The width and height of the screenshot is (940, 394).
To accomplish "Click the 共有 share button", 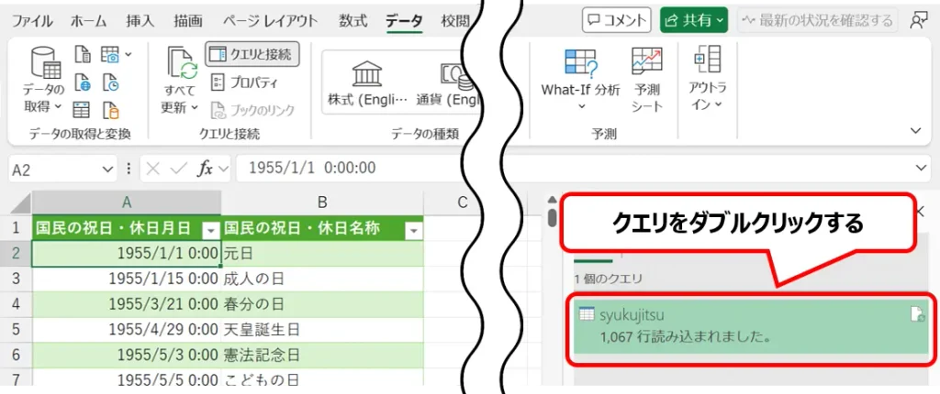I will point(694,20).
